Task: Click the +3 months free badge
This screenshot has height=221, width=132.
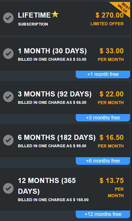Action: 103,118
